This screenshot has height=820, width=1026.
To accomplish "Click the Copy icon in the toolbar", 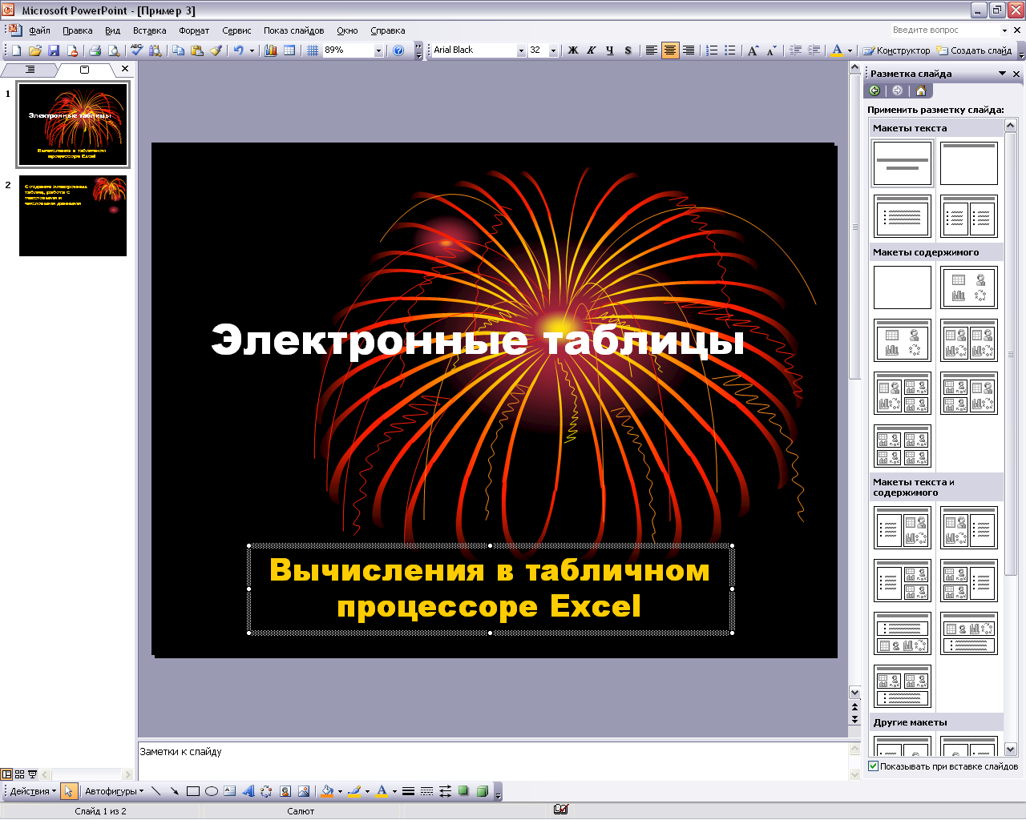I will (x=178, y=50).
